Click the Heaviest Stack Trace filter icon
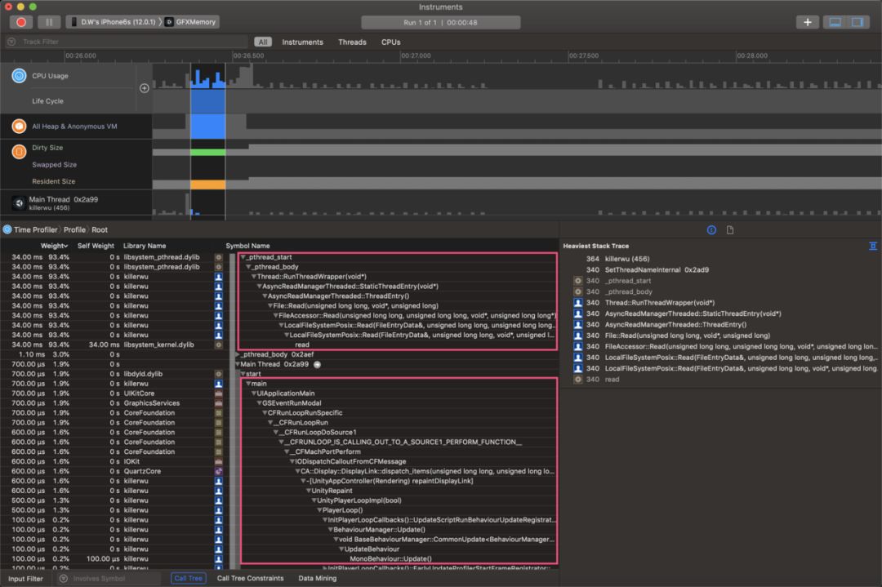882x587 pixels. pos(873,246)
